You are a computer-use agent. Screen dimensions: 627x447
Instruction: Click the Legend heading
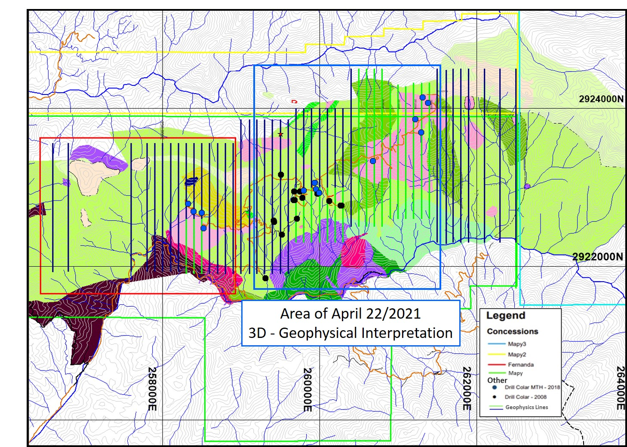coord(506,315)
